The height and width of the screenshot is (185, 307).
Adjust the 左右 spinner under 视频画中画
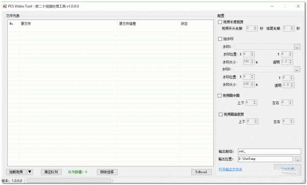287,102
